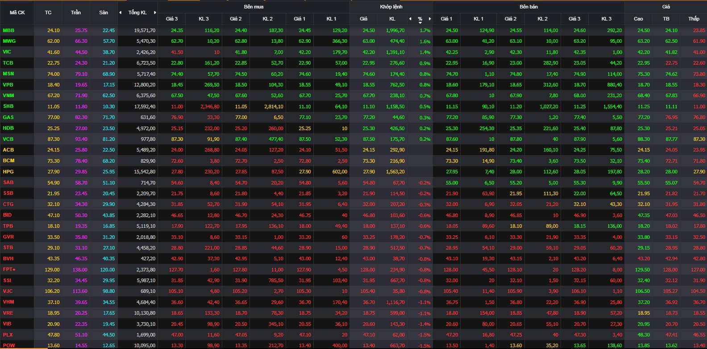Select the VRE ticker
The width and height of the screenshot is (707, 349).
click(8, 313)
